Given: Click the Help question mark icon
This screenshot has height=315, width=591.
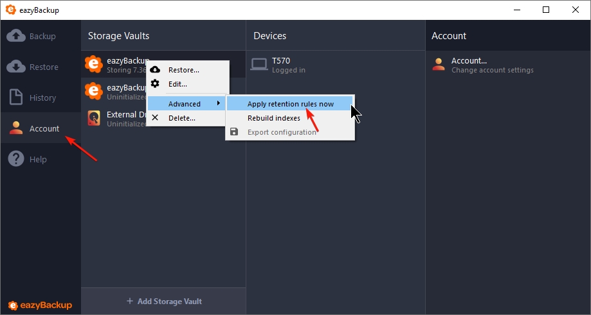Looking at the screenshot, I should 16,159.
